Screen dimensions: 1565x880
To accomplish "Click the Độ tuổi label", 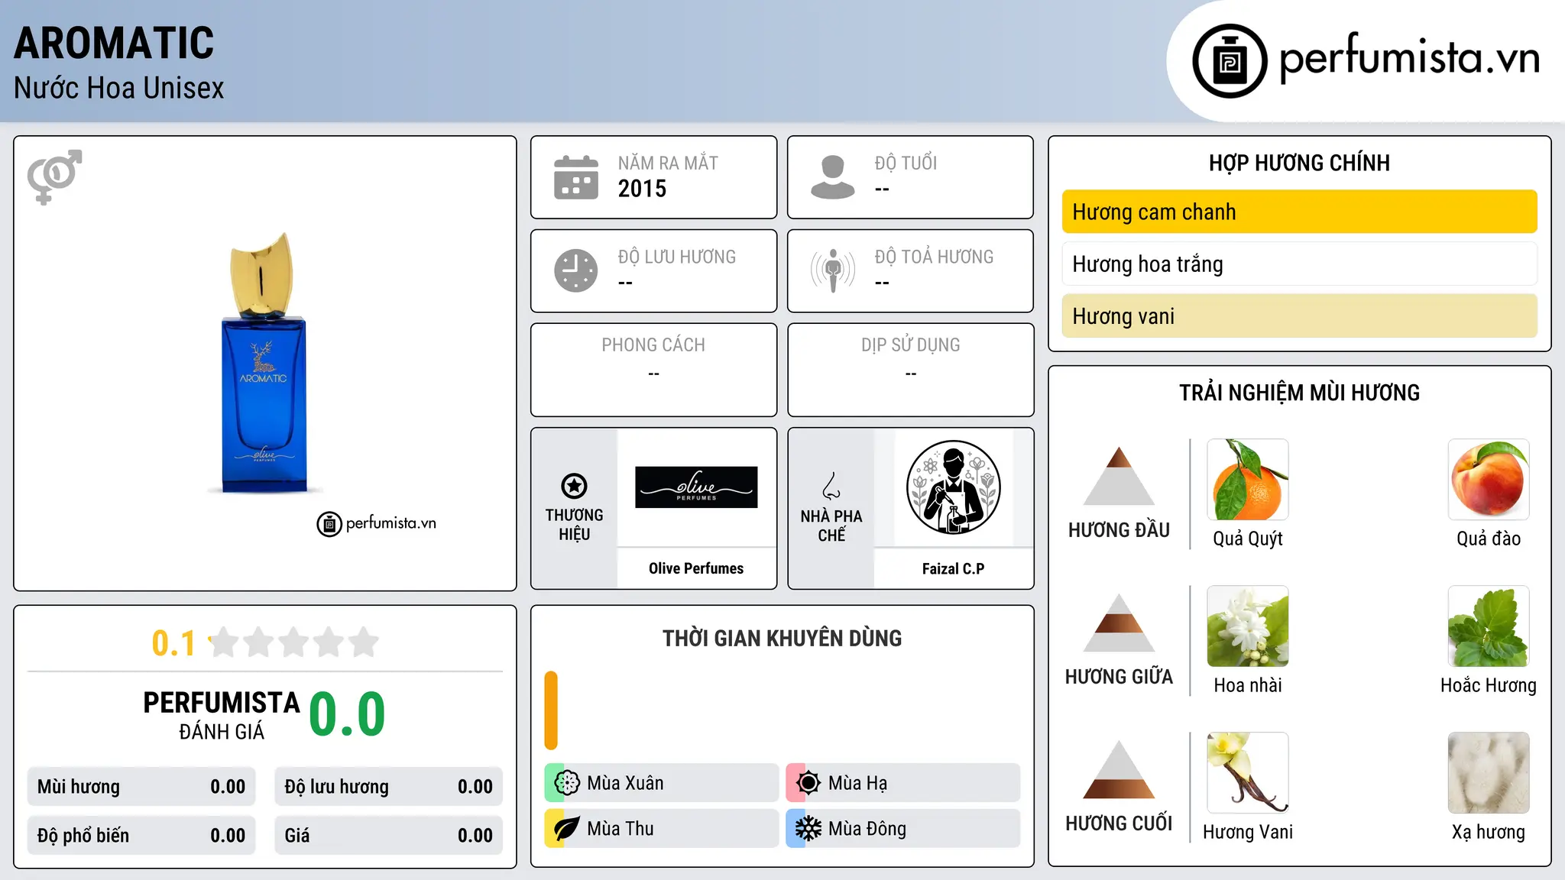I will click(x=906, y=163).
